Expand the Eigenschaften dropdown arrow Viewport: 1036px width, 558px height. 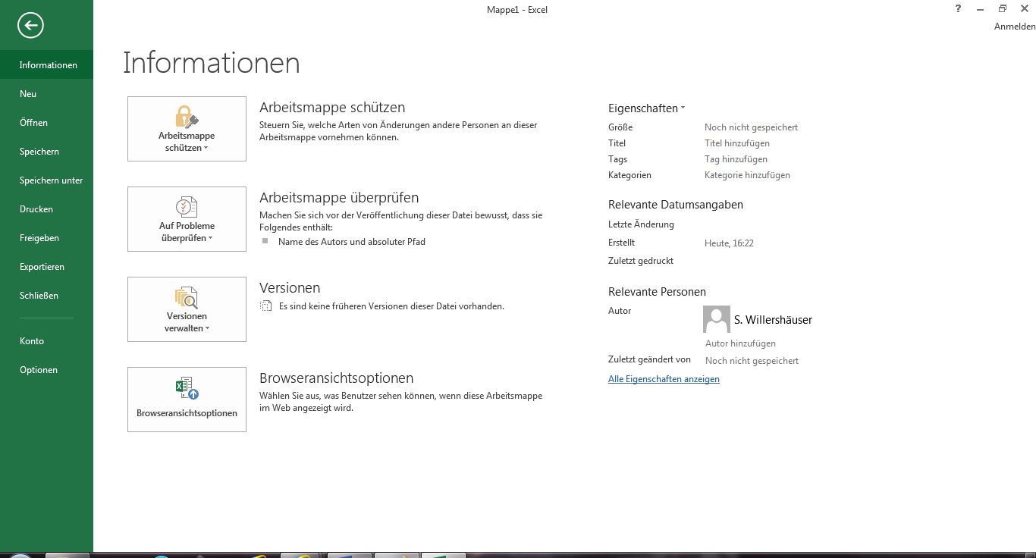click(x=683, y=108)
